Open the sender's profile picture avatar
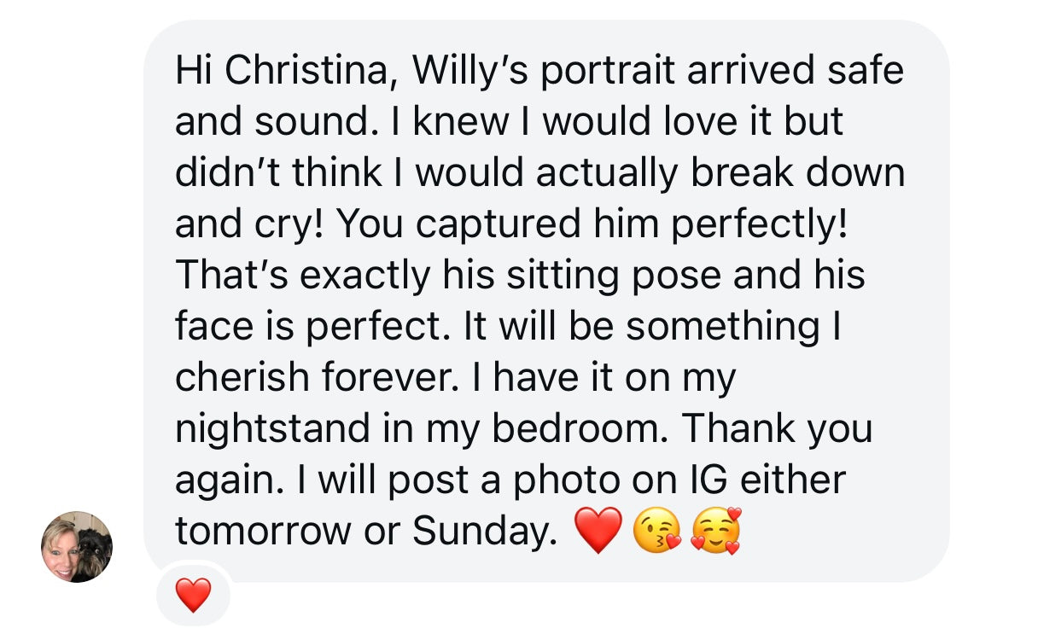Image resolution: width=1038 pixels, height=628 pixels. click(77, 547)
